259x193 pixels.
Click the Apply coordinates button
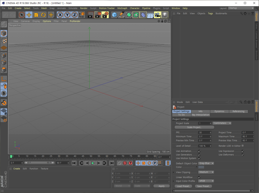(161, 186)
